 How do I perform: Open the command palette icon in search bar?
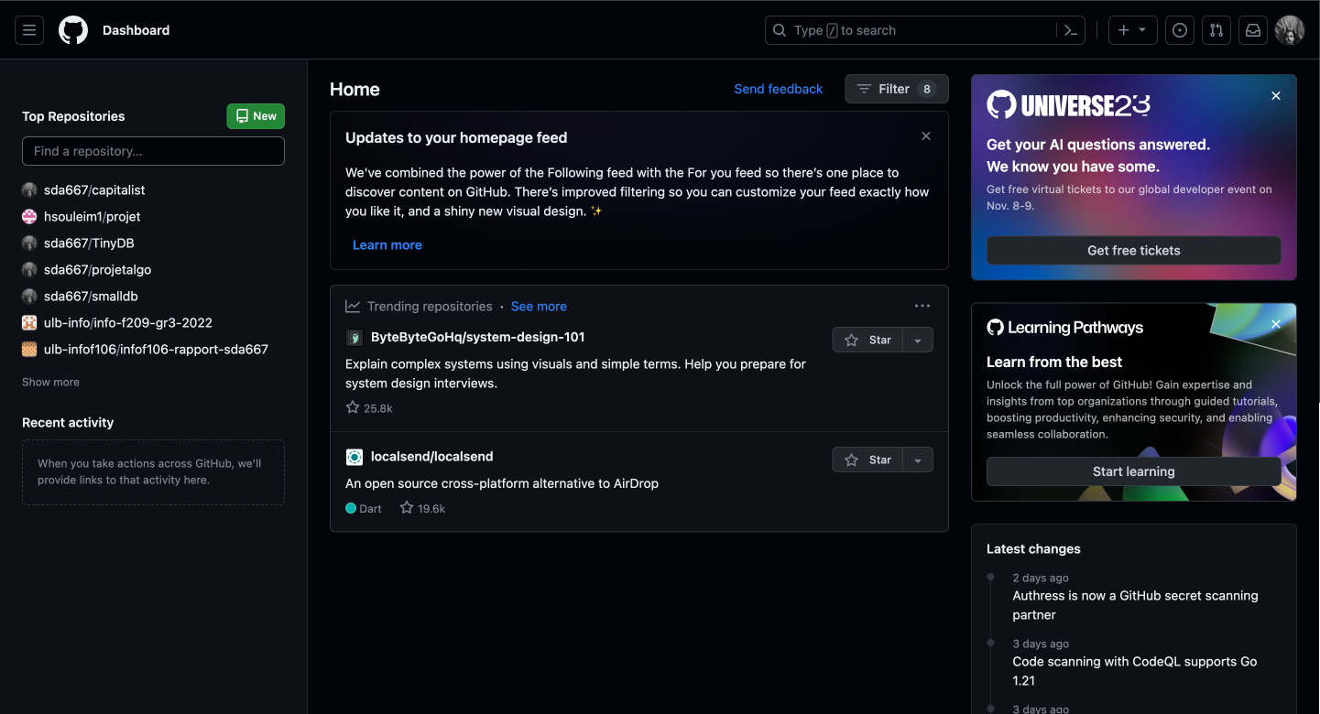point(1070,30)
